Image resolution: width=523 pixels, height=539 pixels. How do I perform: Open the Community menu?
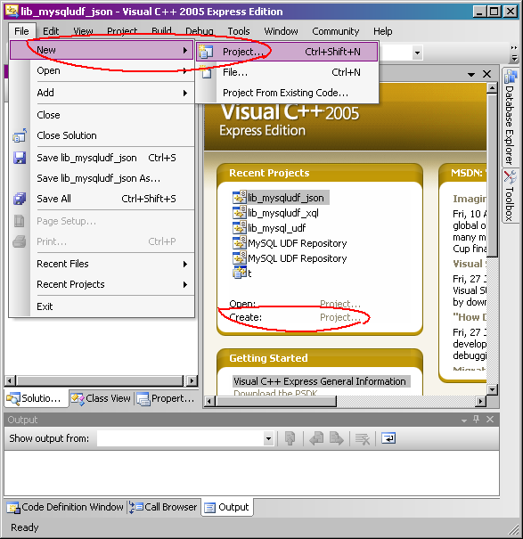336,31
